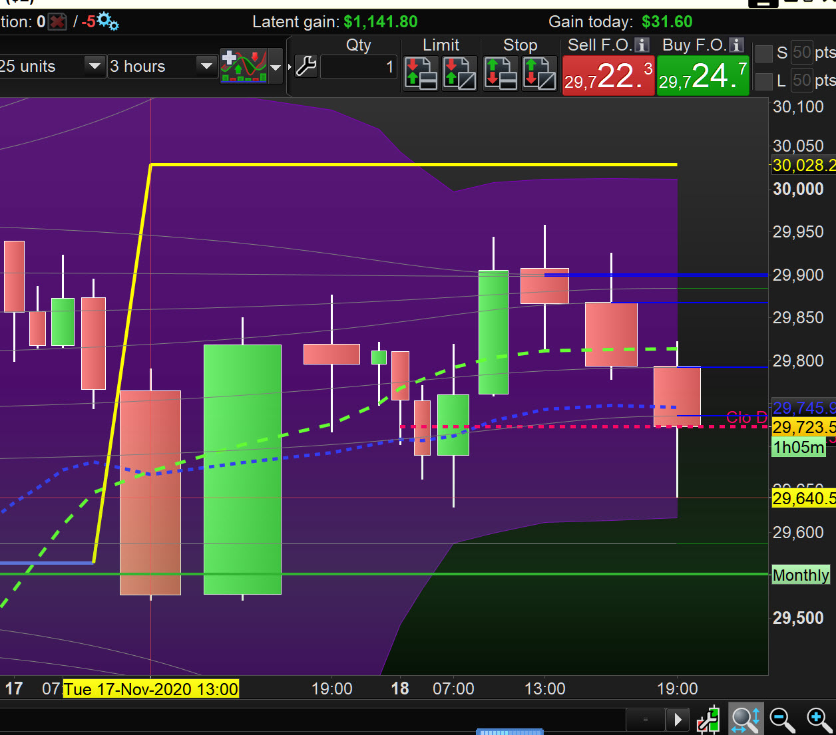Click the Qty quantity input field
The height and width of the screenshot is (735, 836).
click(358, 67)
